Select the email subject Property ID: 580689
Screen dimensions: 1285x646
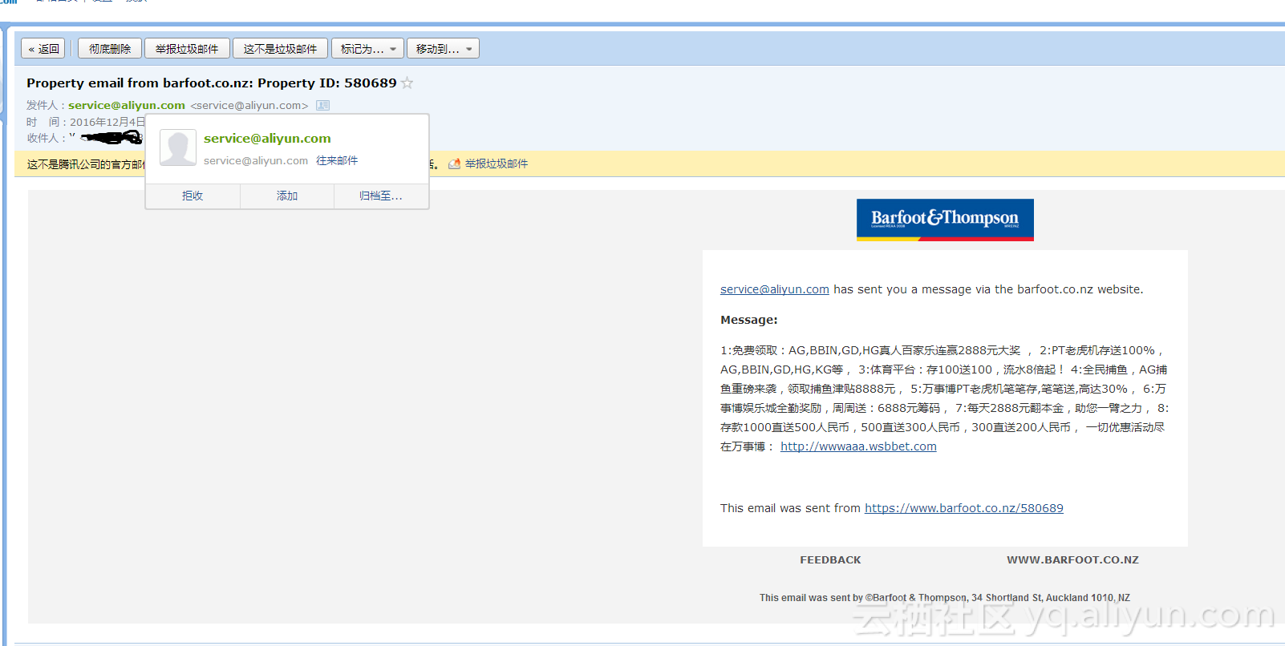click(x=212, y=83)
